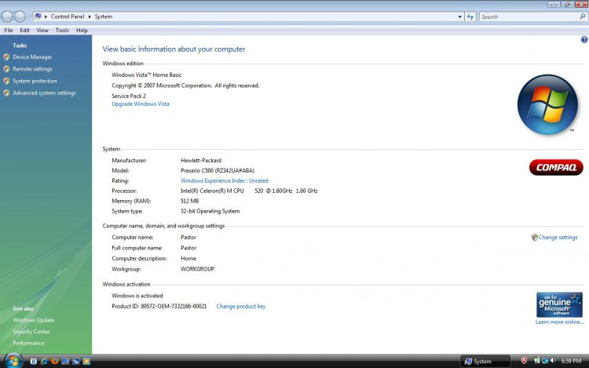Open the Edit menu
Image resolution: width=589 pixels, height=368 pixels.
tap(25, 31)
